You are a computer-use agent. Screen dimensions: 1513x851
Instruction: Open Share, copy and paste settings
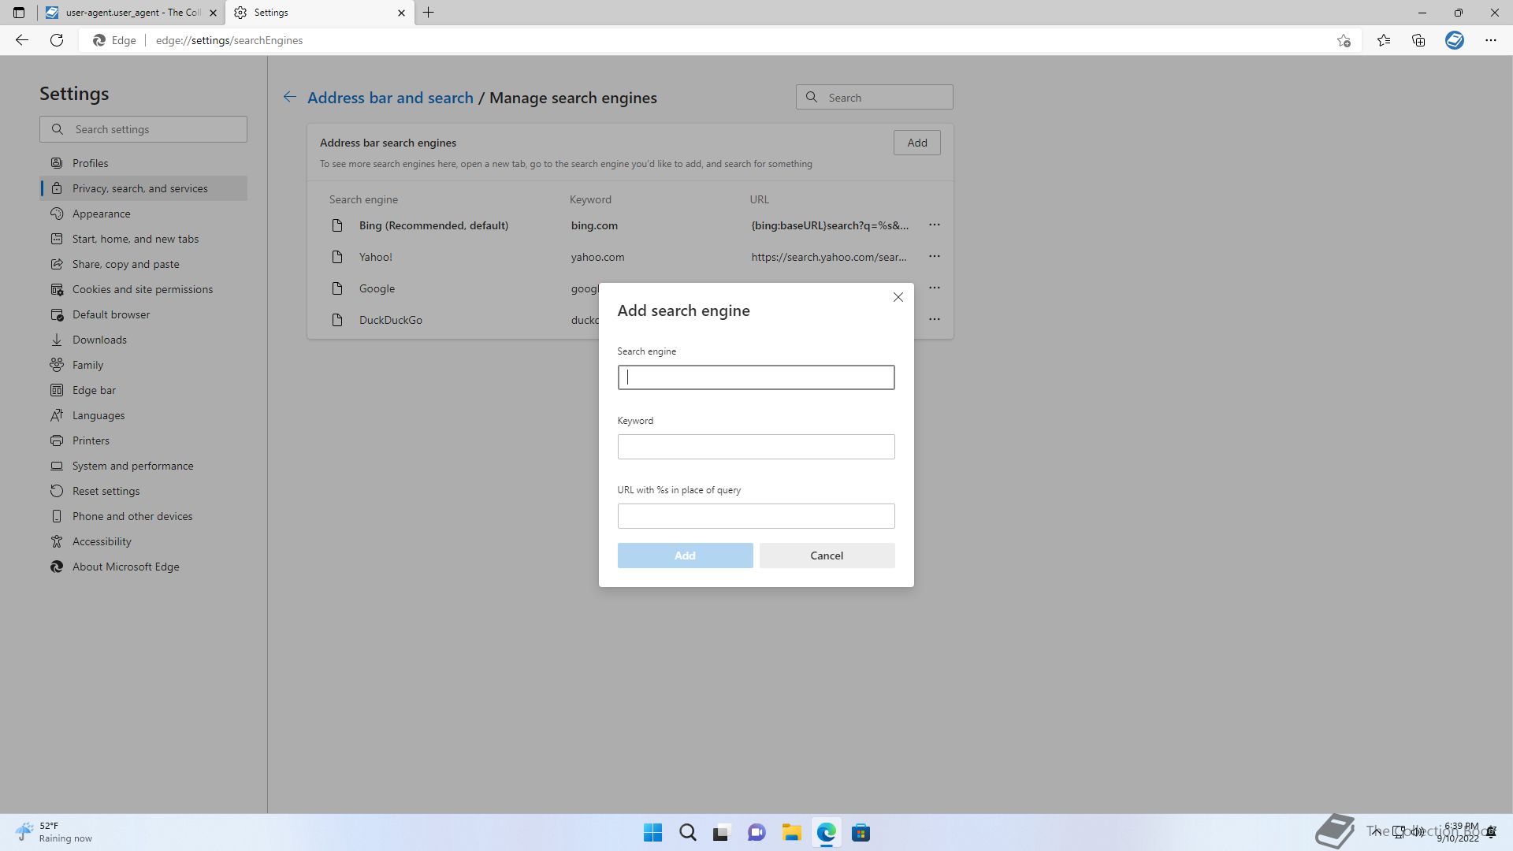point(143,264)
